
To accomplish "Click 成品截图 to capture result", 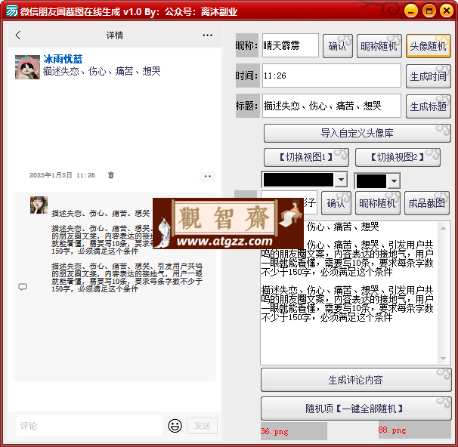I will (427, 203).
